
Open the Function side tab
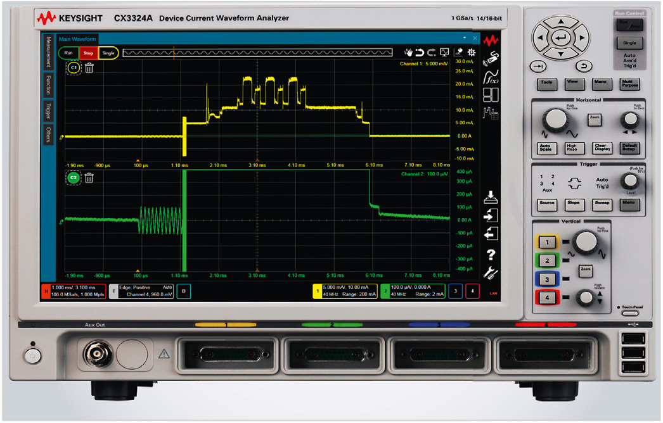point(48,85)
